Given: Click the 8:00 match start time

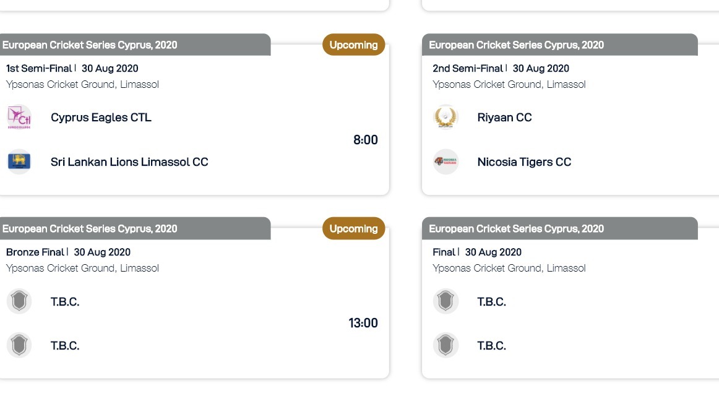Looking at the screenshot, I should point(366,140).
